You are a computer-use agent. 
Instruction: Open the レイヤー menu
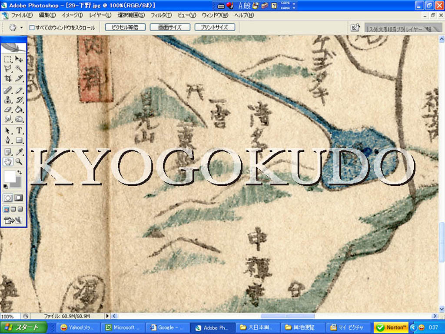point(100,15)
